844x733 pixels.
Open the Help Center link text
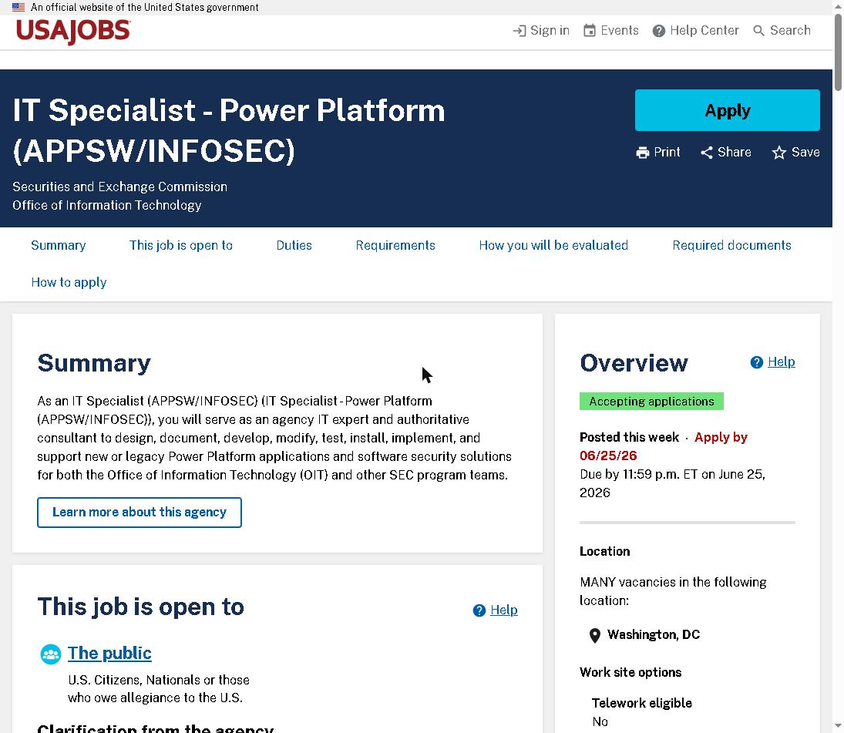(704, 31)
